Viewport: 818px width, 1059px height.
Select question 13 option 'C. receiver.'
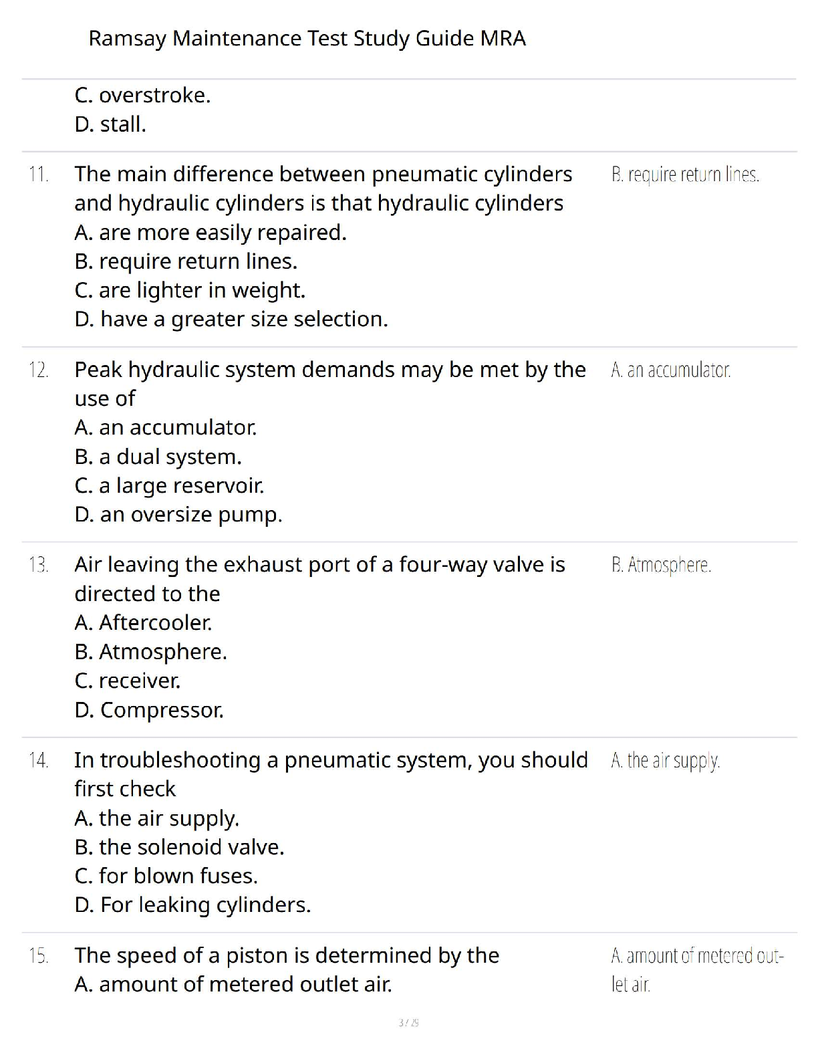click(128, 681)
